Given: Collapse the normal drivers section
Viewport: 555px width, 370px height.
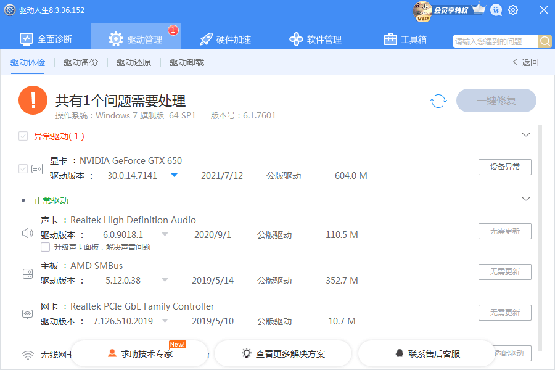Looking at the screenshot, I should [525, 199].
